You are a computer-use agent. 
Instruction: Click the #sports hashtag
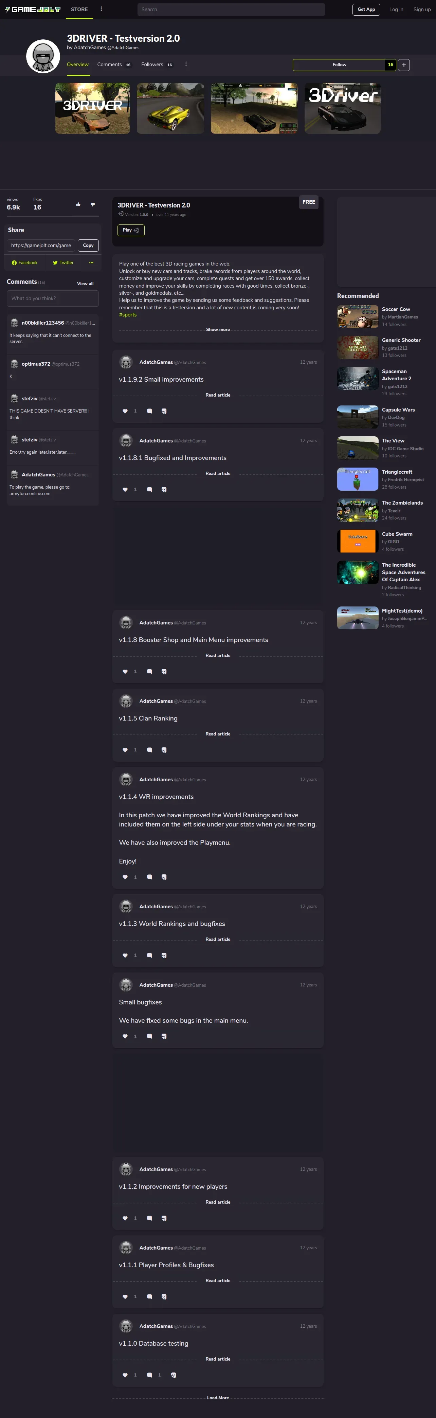[x=128, y=315]
